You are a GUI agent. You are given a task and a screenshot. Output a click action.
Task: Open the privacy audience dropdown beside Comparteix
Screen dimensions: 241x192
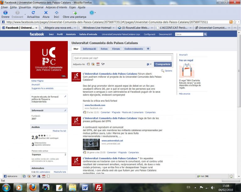tap(149, 64)
